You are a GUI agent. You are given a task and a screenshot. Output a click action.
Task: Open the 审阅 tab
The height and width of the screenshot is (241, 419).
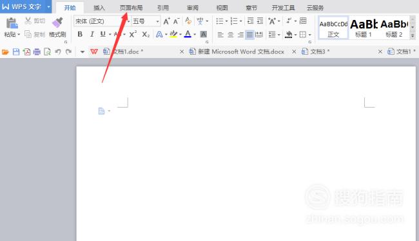point(193,8)
